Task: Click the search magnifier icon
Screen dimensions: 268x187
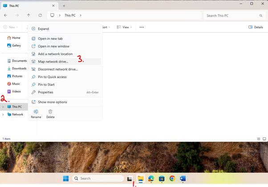Action: 261,16
